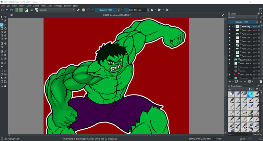The width and height of the screenshot is (263, 141).
Task: Expand the horizontal mirror options arrow
Action: [155, 10]
